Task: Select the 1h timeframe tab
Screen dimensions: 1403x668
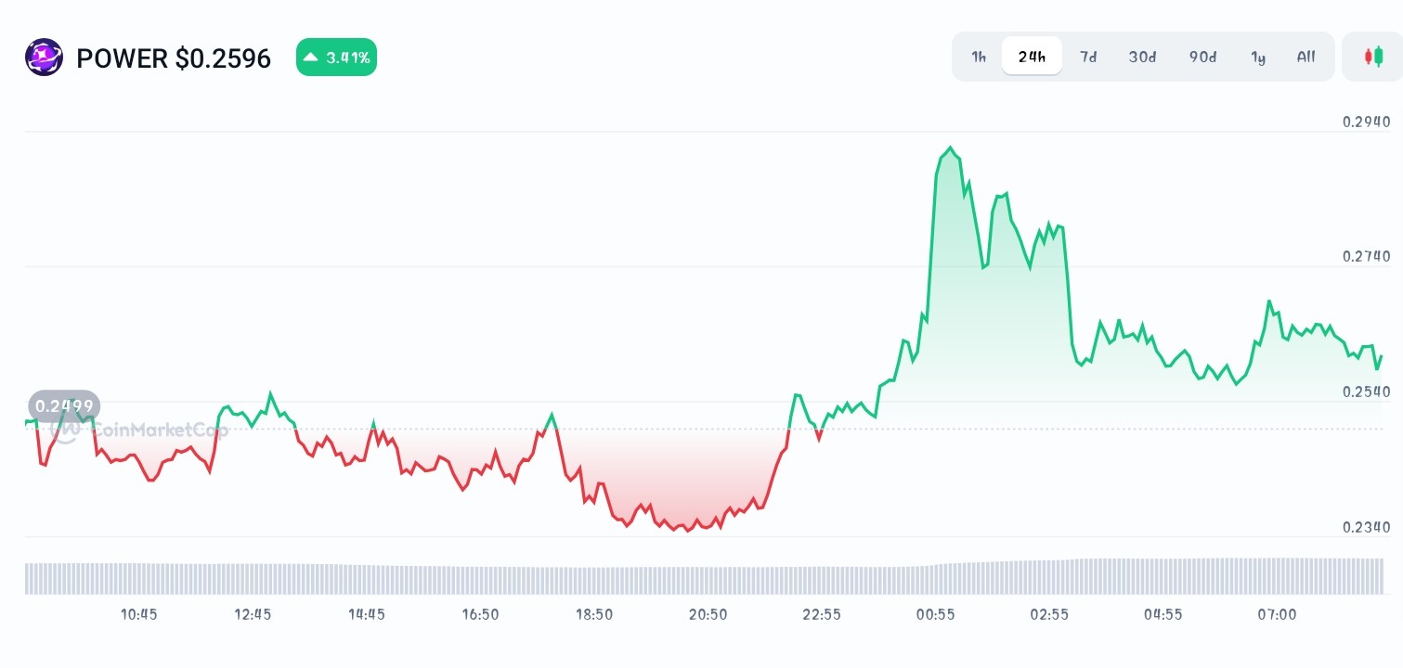Action: [979, 57]
